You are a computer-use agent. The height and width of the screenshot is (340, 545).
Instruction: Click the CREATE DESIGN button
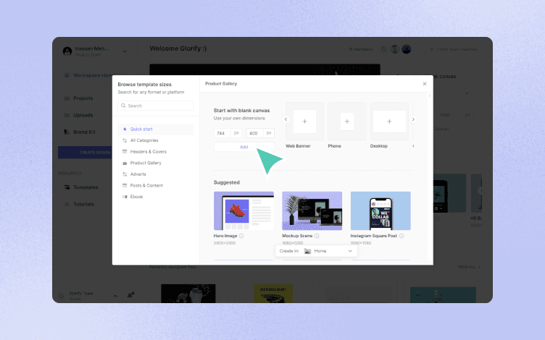point(86,153)
